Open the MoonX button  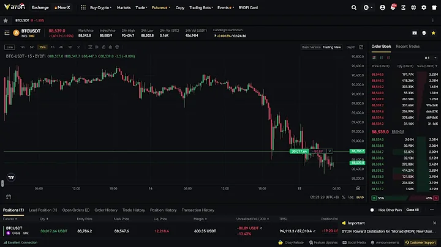62,7
